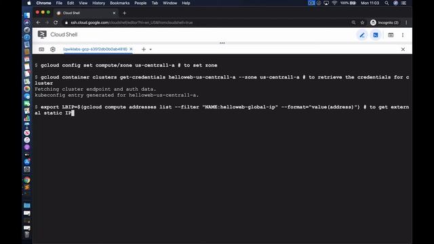Open the terminal keyboard shortcut icon
This screenshot has width=434, height=244.
tap(41, 49)
